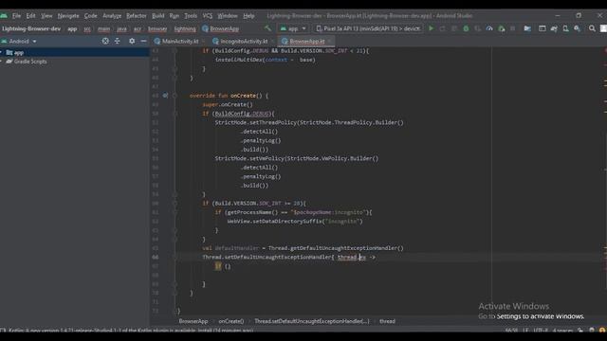Image resolution: width=607 pixels, height=341 pixels.
Task: Select the app row in Project tree
Action: [x=75, y=52]
